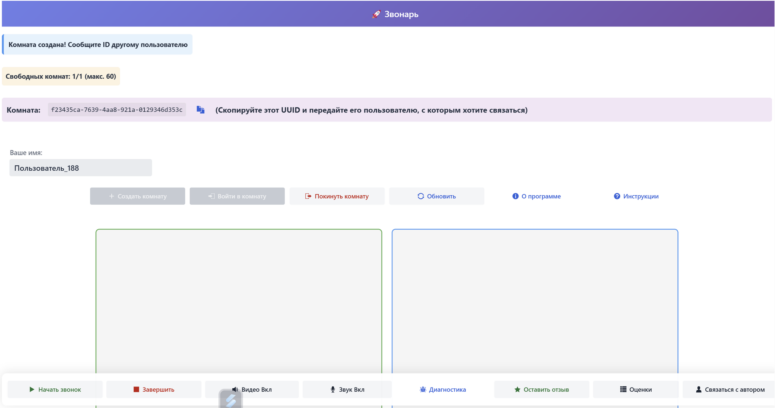Click Связаться с автором button
The height and width of the screenshot is (408, 775).
[730, 389]
